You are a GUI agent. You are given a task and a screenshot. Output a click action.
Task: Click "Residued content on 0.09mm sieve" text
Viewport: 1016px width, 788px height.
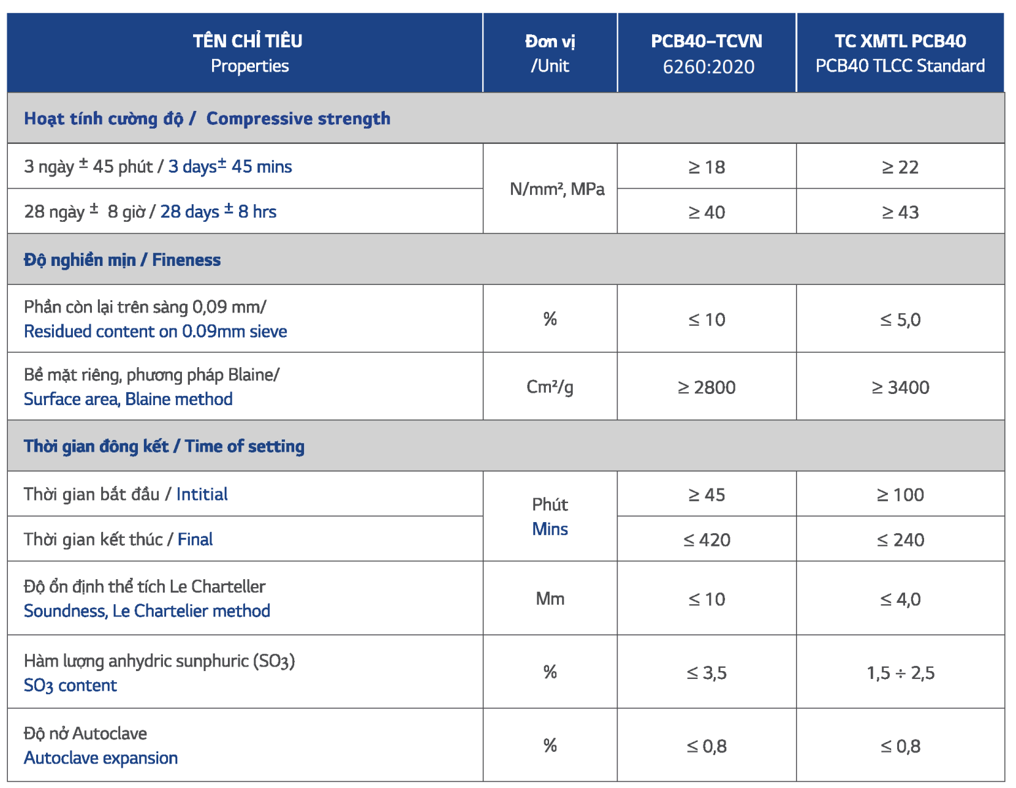pos(156,332)
